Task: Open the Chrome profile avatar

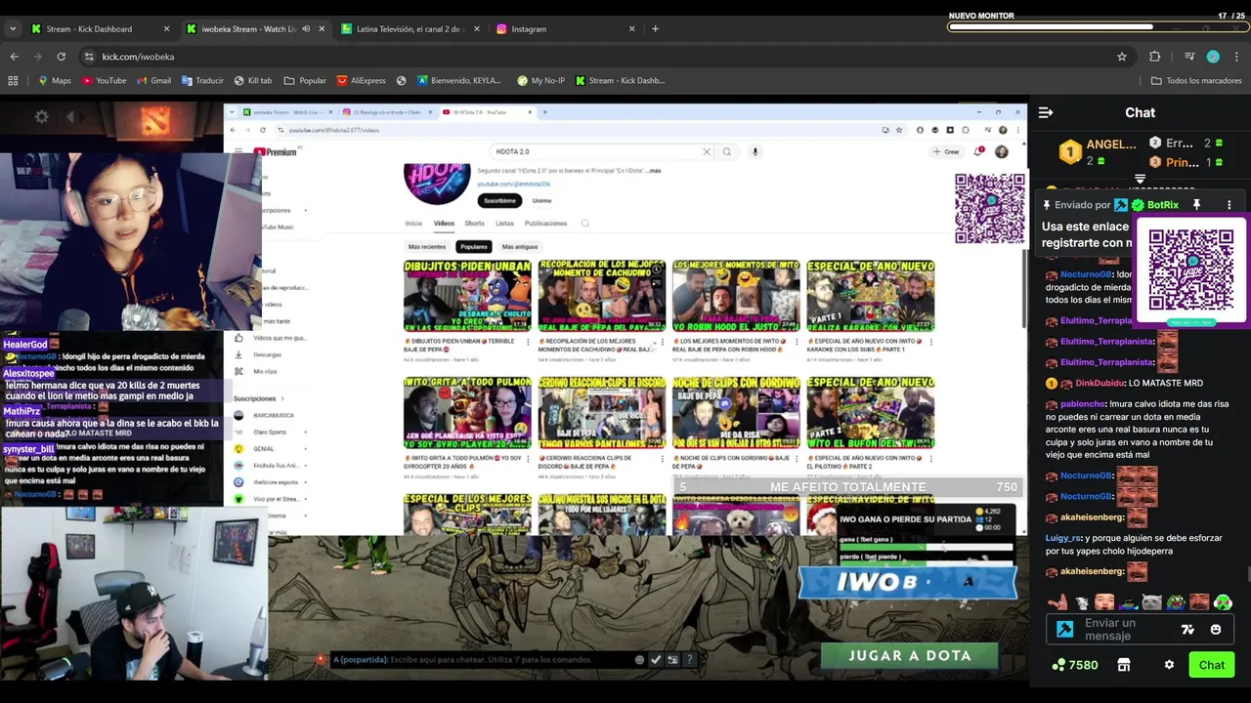Action: 1213,57
